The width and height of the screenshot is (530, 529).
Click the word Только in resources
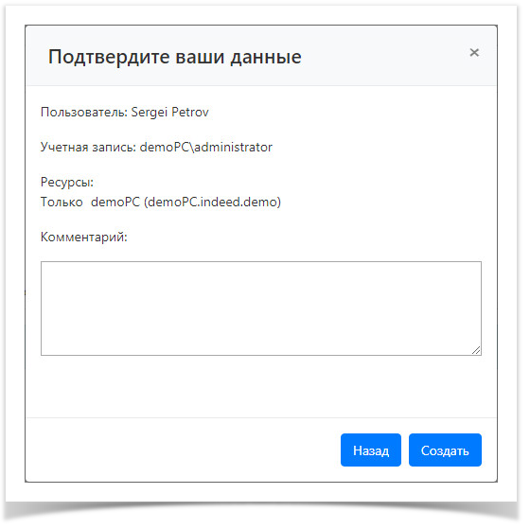[x=62, y=203]
